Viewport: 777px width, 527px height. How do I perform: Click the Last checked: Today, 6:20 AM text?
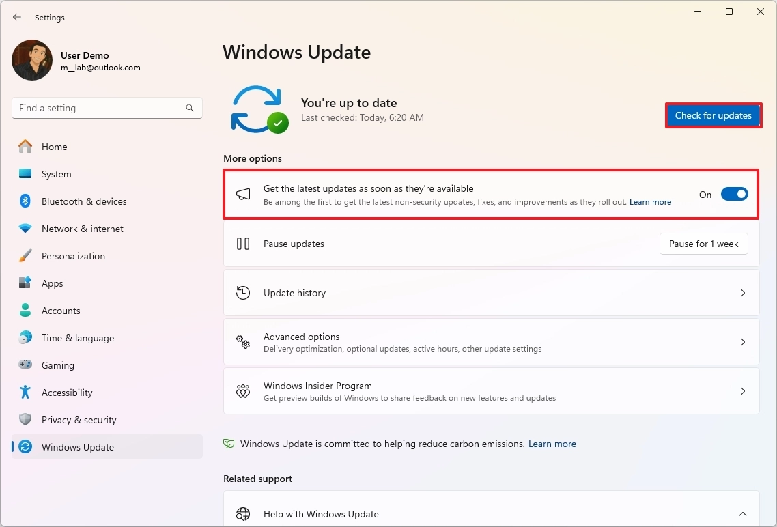[363, 118]
